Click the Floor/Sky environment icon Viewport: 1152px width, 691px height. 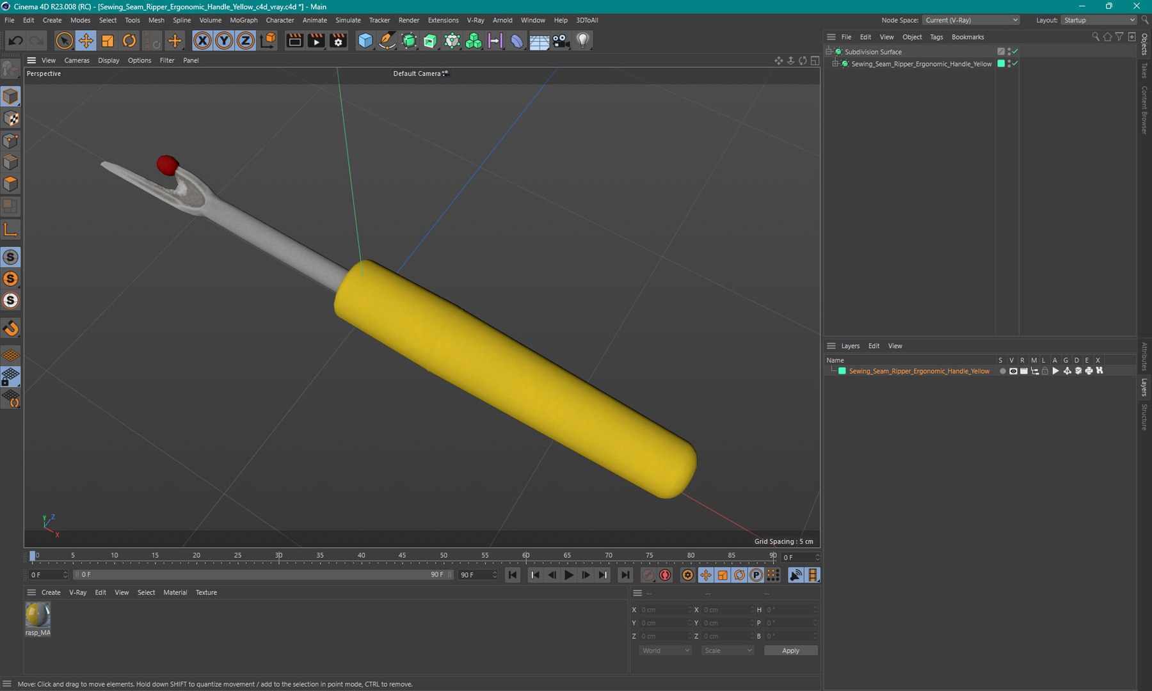[540, 41]
